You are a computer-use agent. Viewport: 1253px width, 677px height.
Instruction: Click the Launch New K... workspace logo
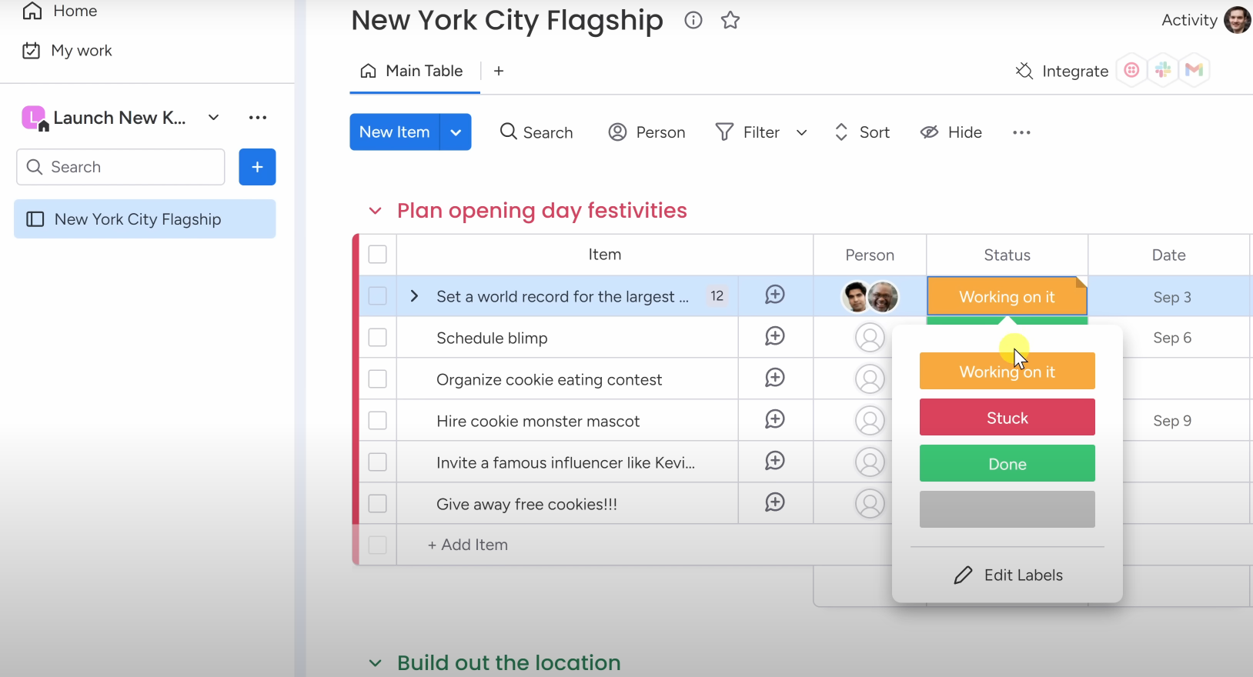click(34, 118)
